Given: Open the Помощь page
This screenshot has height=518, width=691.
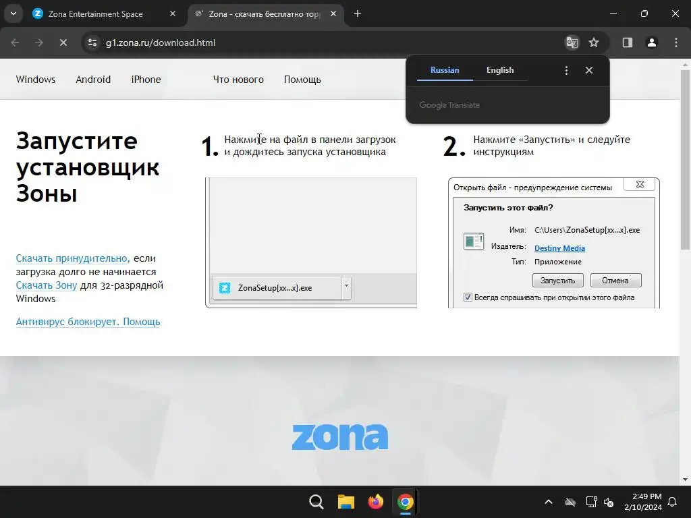Looking at the screenshot, I should tap(302, 80).
